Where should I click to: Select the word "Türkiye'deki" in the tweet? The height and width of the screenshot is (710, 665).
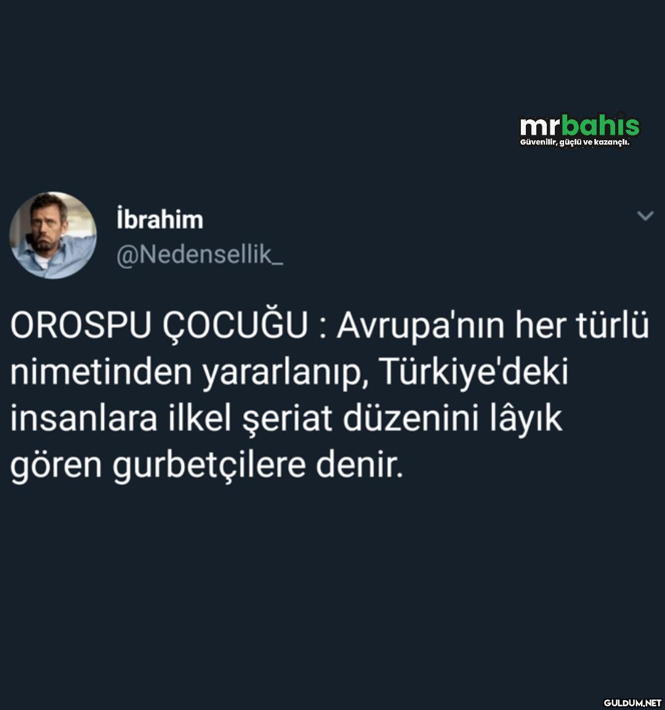(474, 372)
